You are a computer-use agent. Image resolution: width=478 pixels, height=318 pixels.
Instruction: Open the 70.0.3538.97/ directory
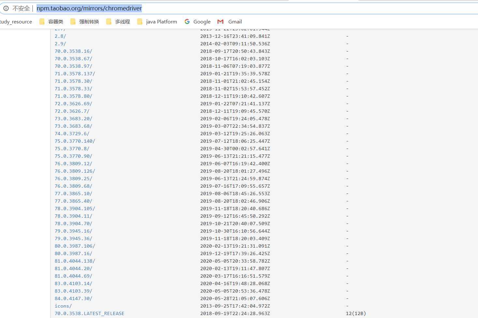click(73, 66)
